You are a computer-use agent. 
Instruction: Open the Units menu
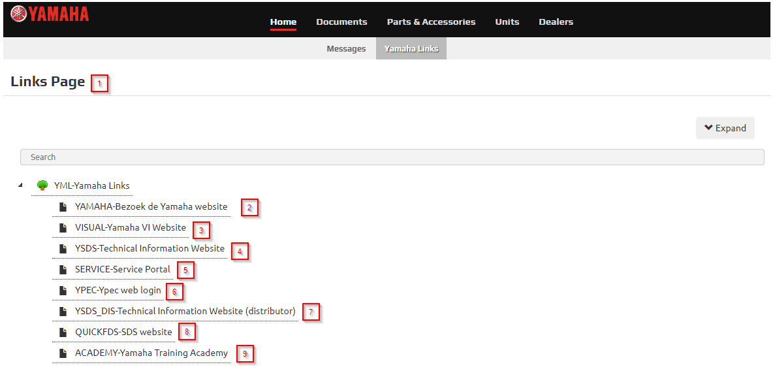point(507,22)
